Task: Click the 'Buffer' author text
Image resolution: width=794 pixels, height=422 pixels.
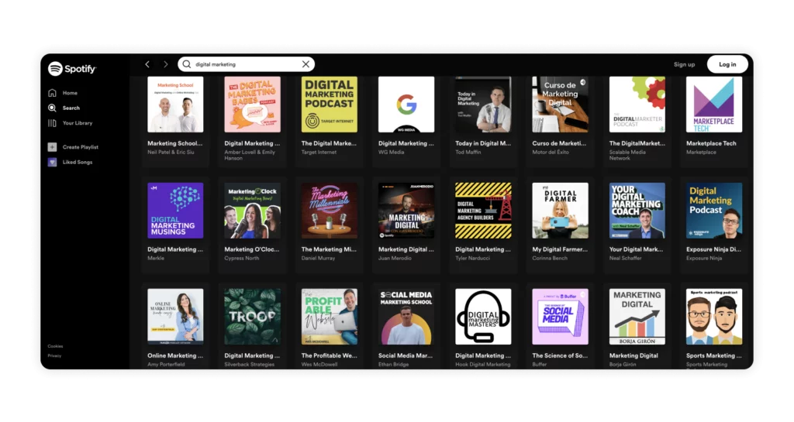Action: 540,365
